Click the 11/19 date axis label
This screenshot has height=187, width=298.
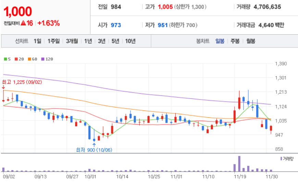coord(240,176)
